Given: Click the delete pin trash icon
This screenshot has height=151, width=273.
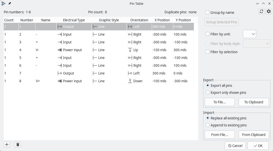Looking at the screenshot, I should [x=18, y=144].
